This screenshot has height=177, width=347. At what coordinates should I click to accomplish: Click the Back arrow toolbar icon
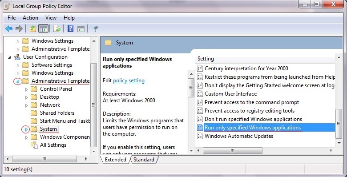click(9, 28)
